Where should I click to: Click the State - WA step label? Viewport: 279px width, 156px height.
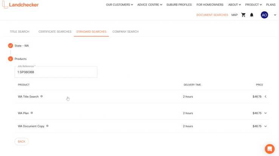[x=22, y=46]
